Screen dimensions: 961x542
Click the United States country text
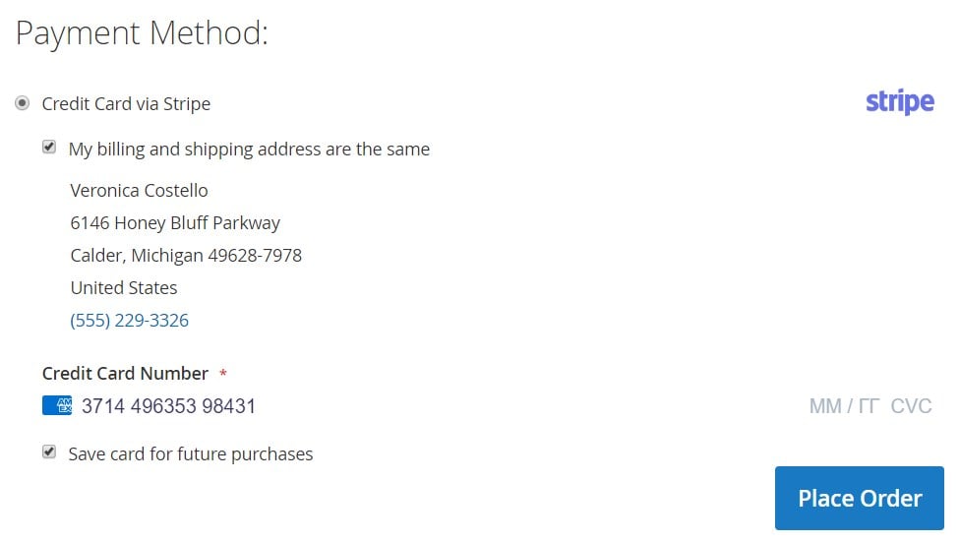[x=124, y=287]
